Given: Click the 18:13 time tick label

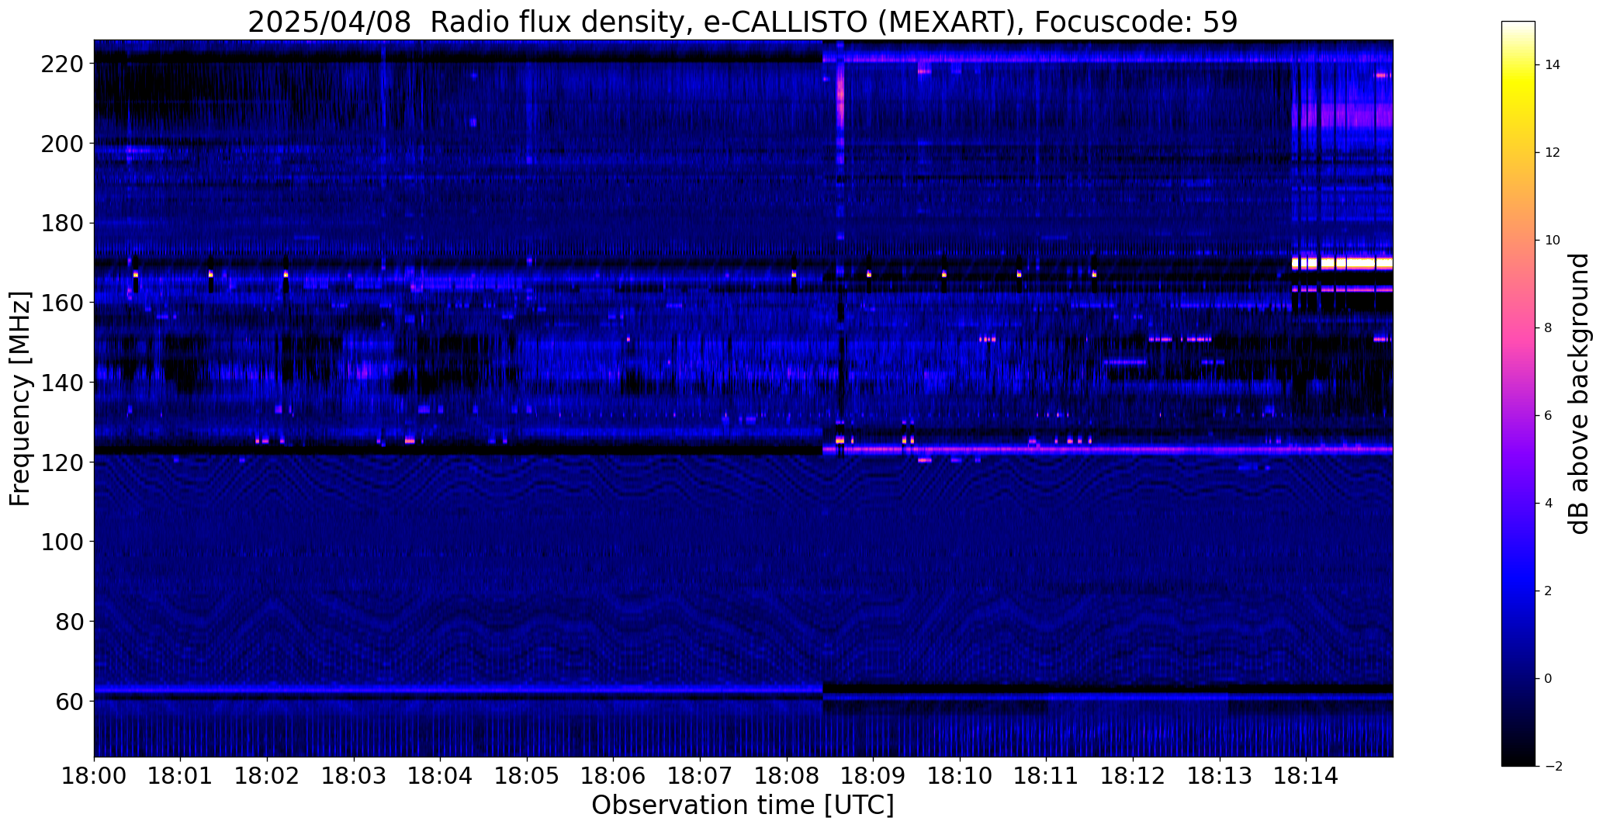Looking at the screenshot, I should (1220, 775).
